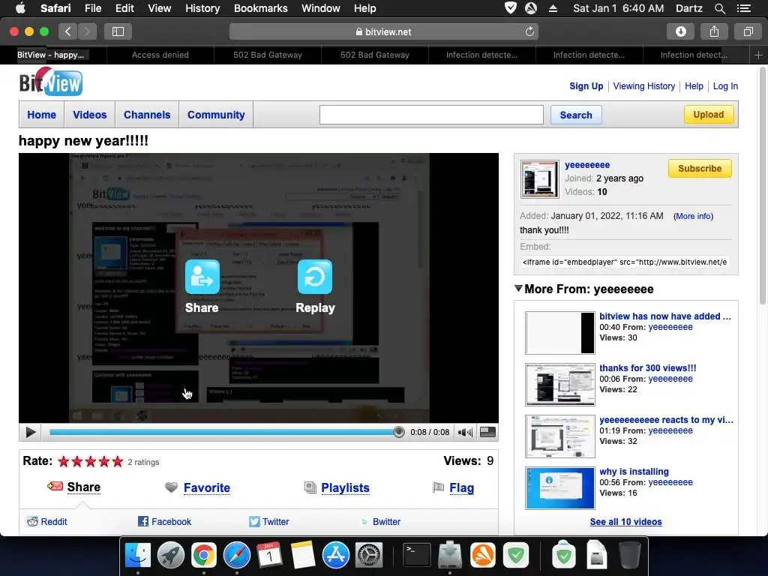Switch to the Access denied tab
Viewport: 768px width, 576px height.
point(160,55)
